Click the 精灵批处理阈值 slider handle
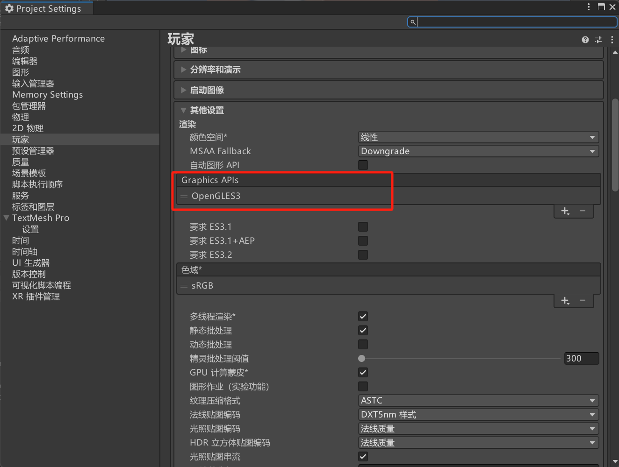 tap(361, 358)
